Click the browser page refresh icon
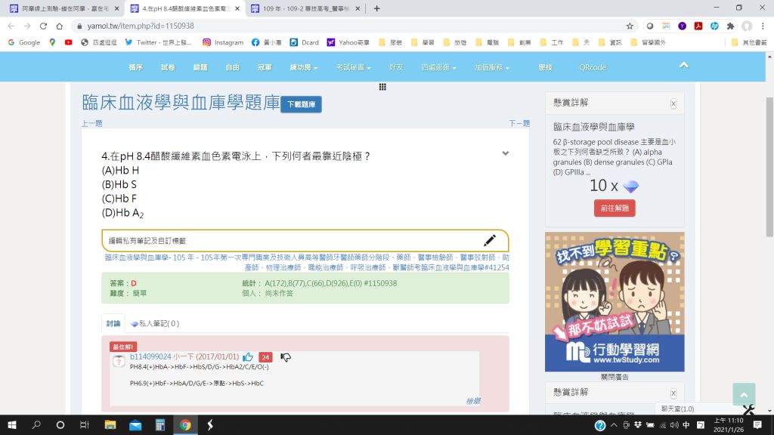The width and height of the screenshot is (774, 435). (43, 24)
